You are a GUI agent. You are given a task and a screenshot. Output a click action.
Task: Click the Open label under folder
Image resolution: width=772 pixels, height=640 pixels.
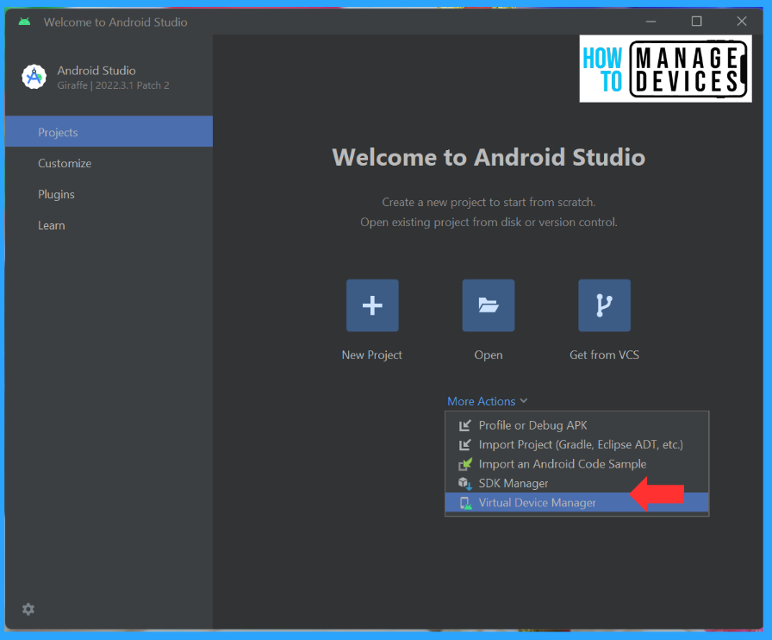pos(489,355)
